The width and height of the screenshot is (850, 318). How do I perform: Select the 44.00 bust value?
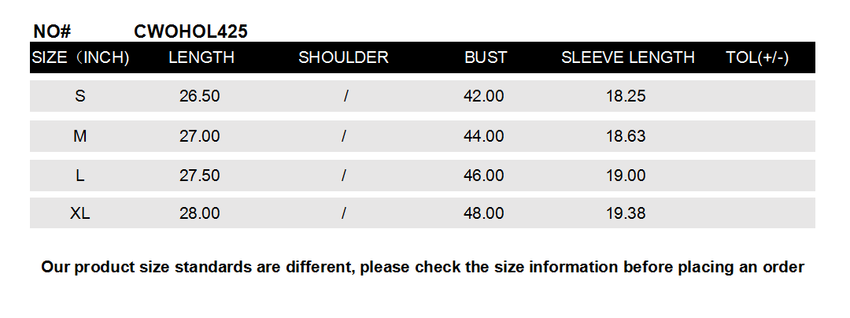(484, 136)
